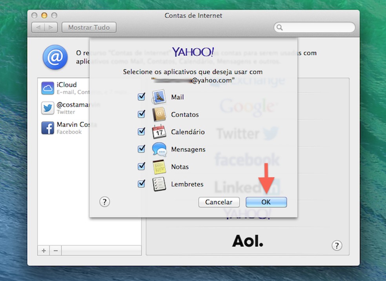Toggle the Lembretes checkbox off
This screenshot has height=281, width=386.
pyautogui.click(x=141, y=184)
